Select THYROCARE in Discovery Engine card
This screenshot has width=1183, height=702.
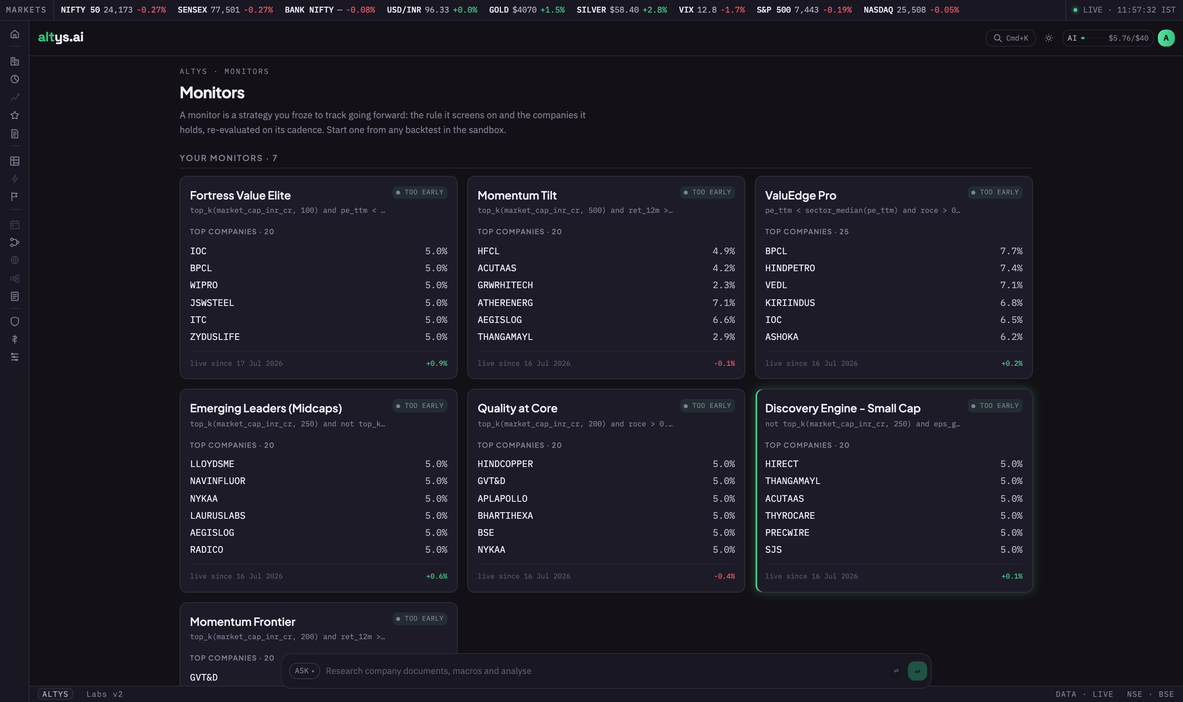click(894, 516)
